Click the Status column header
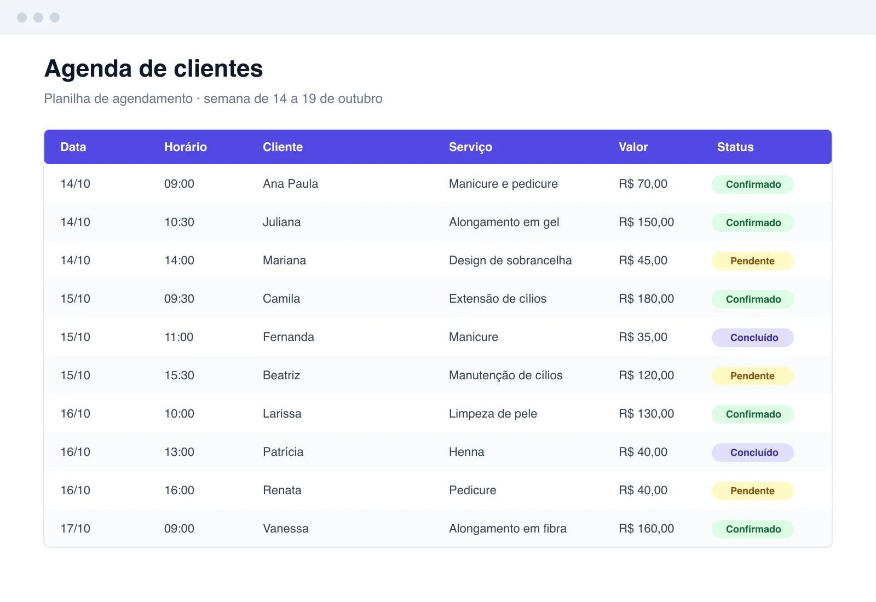Viewport: 876px width, 602px height. [735, 147]
